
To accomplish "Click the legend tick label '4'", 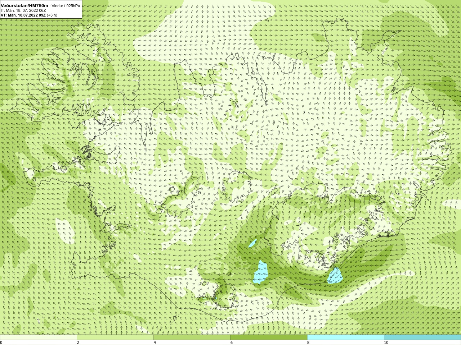I will click(155, 342).
